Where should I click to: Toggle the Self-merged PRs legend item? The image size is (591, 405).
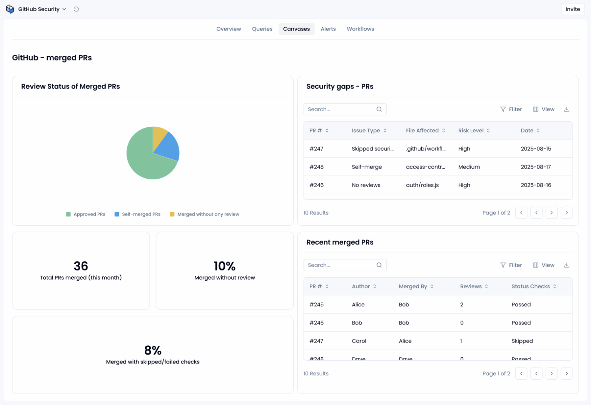[137, 214]
